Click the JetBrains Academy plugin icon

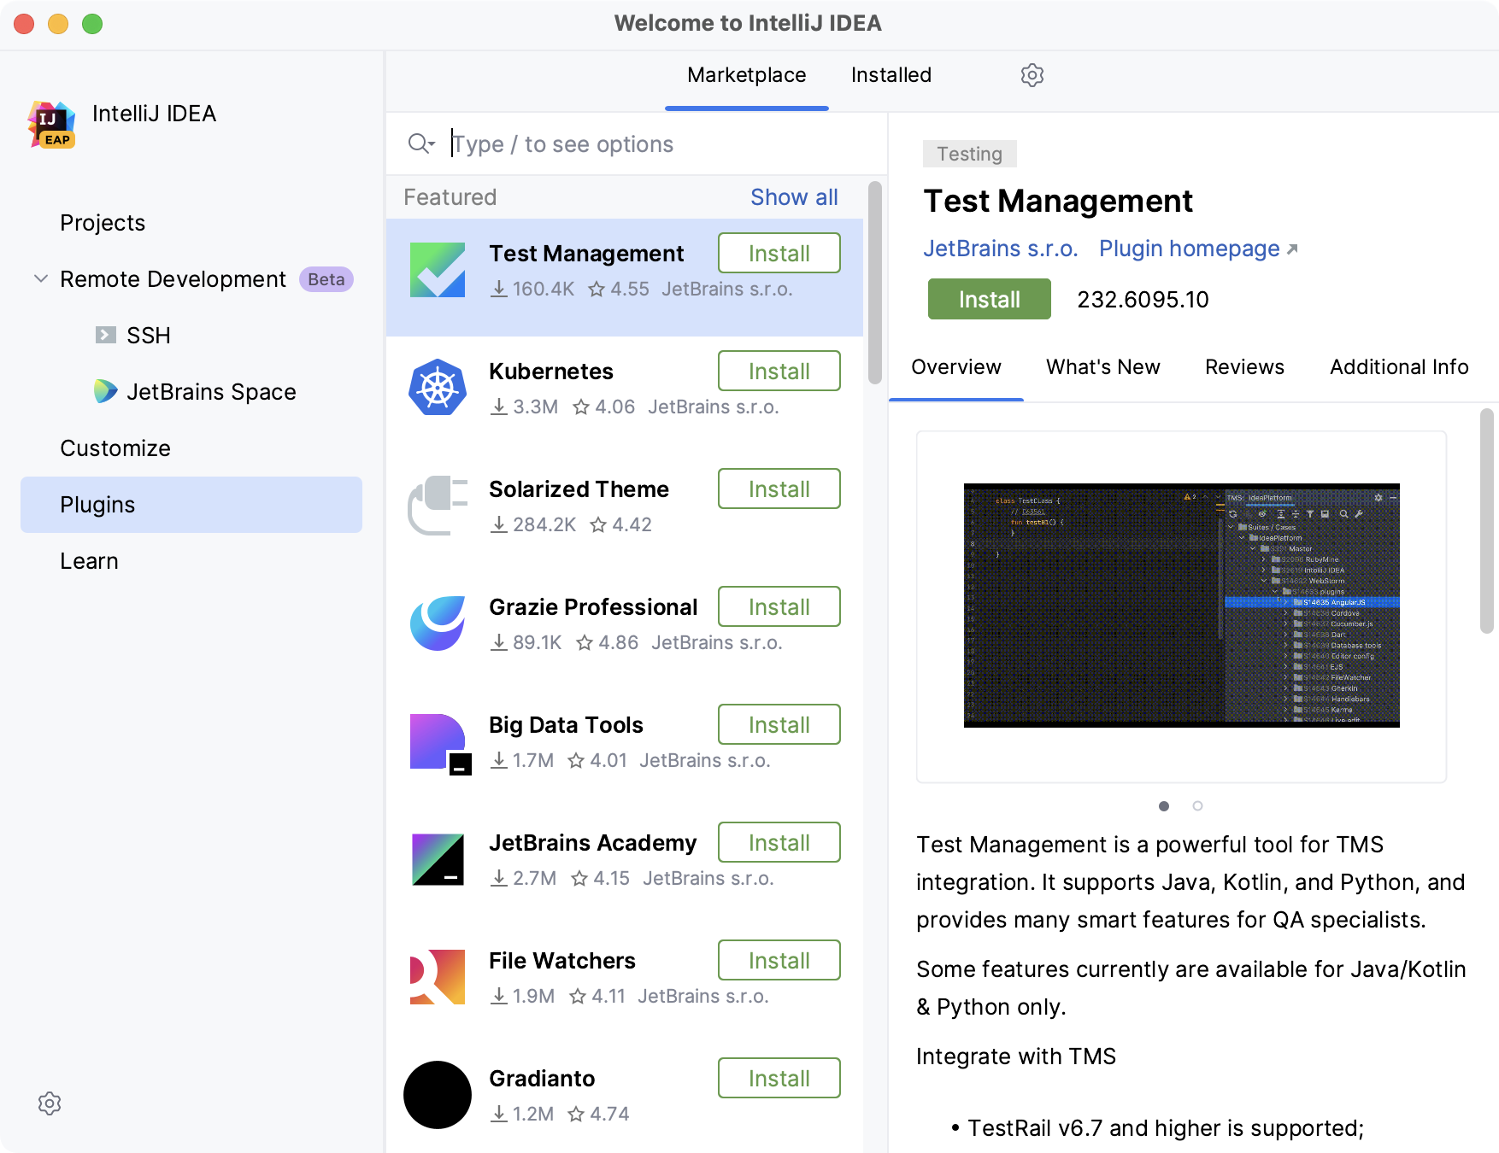pos(438,859)
